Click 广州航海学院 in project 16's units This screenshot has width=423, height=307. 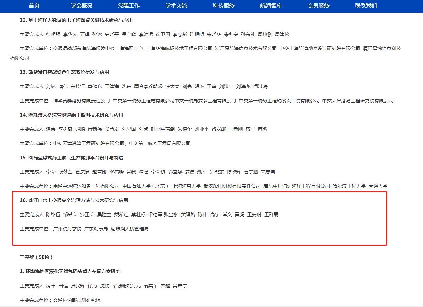[67, 229]
